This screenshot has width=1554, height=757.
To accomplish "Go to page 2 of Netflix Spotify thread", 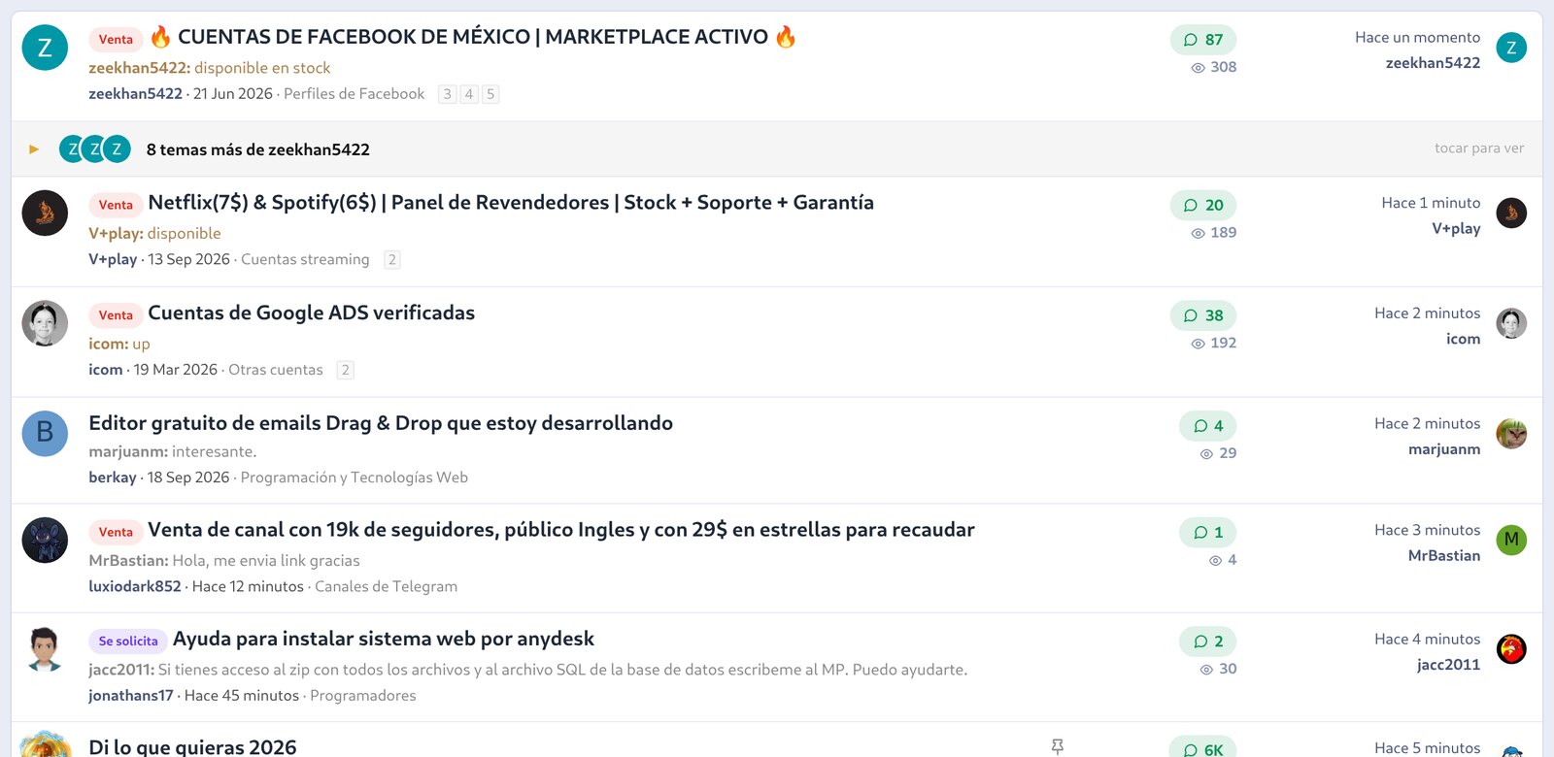I will tap(391, 259).
